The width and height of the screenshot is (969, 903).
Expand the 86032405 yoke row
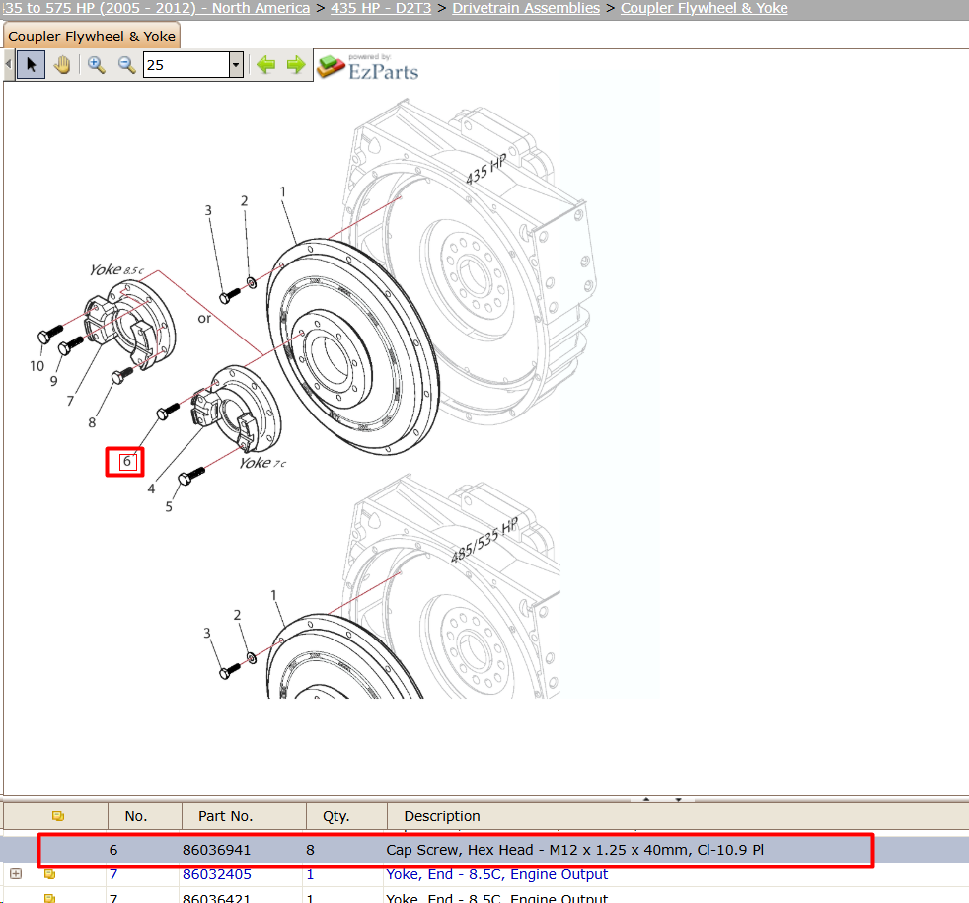pyautogui.click(x=16, y=874)
